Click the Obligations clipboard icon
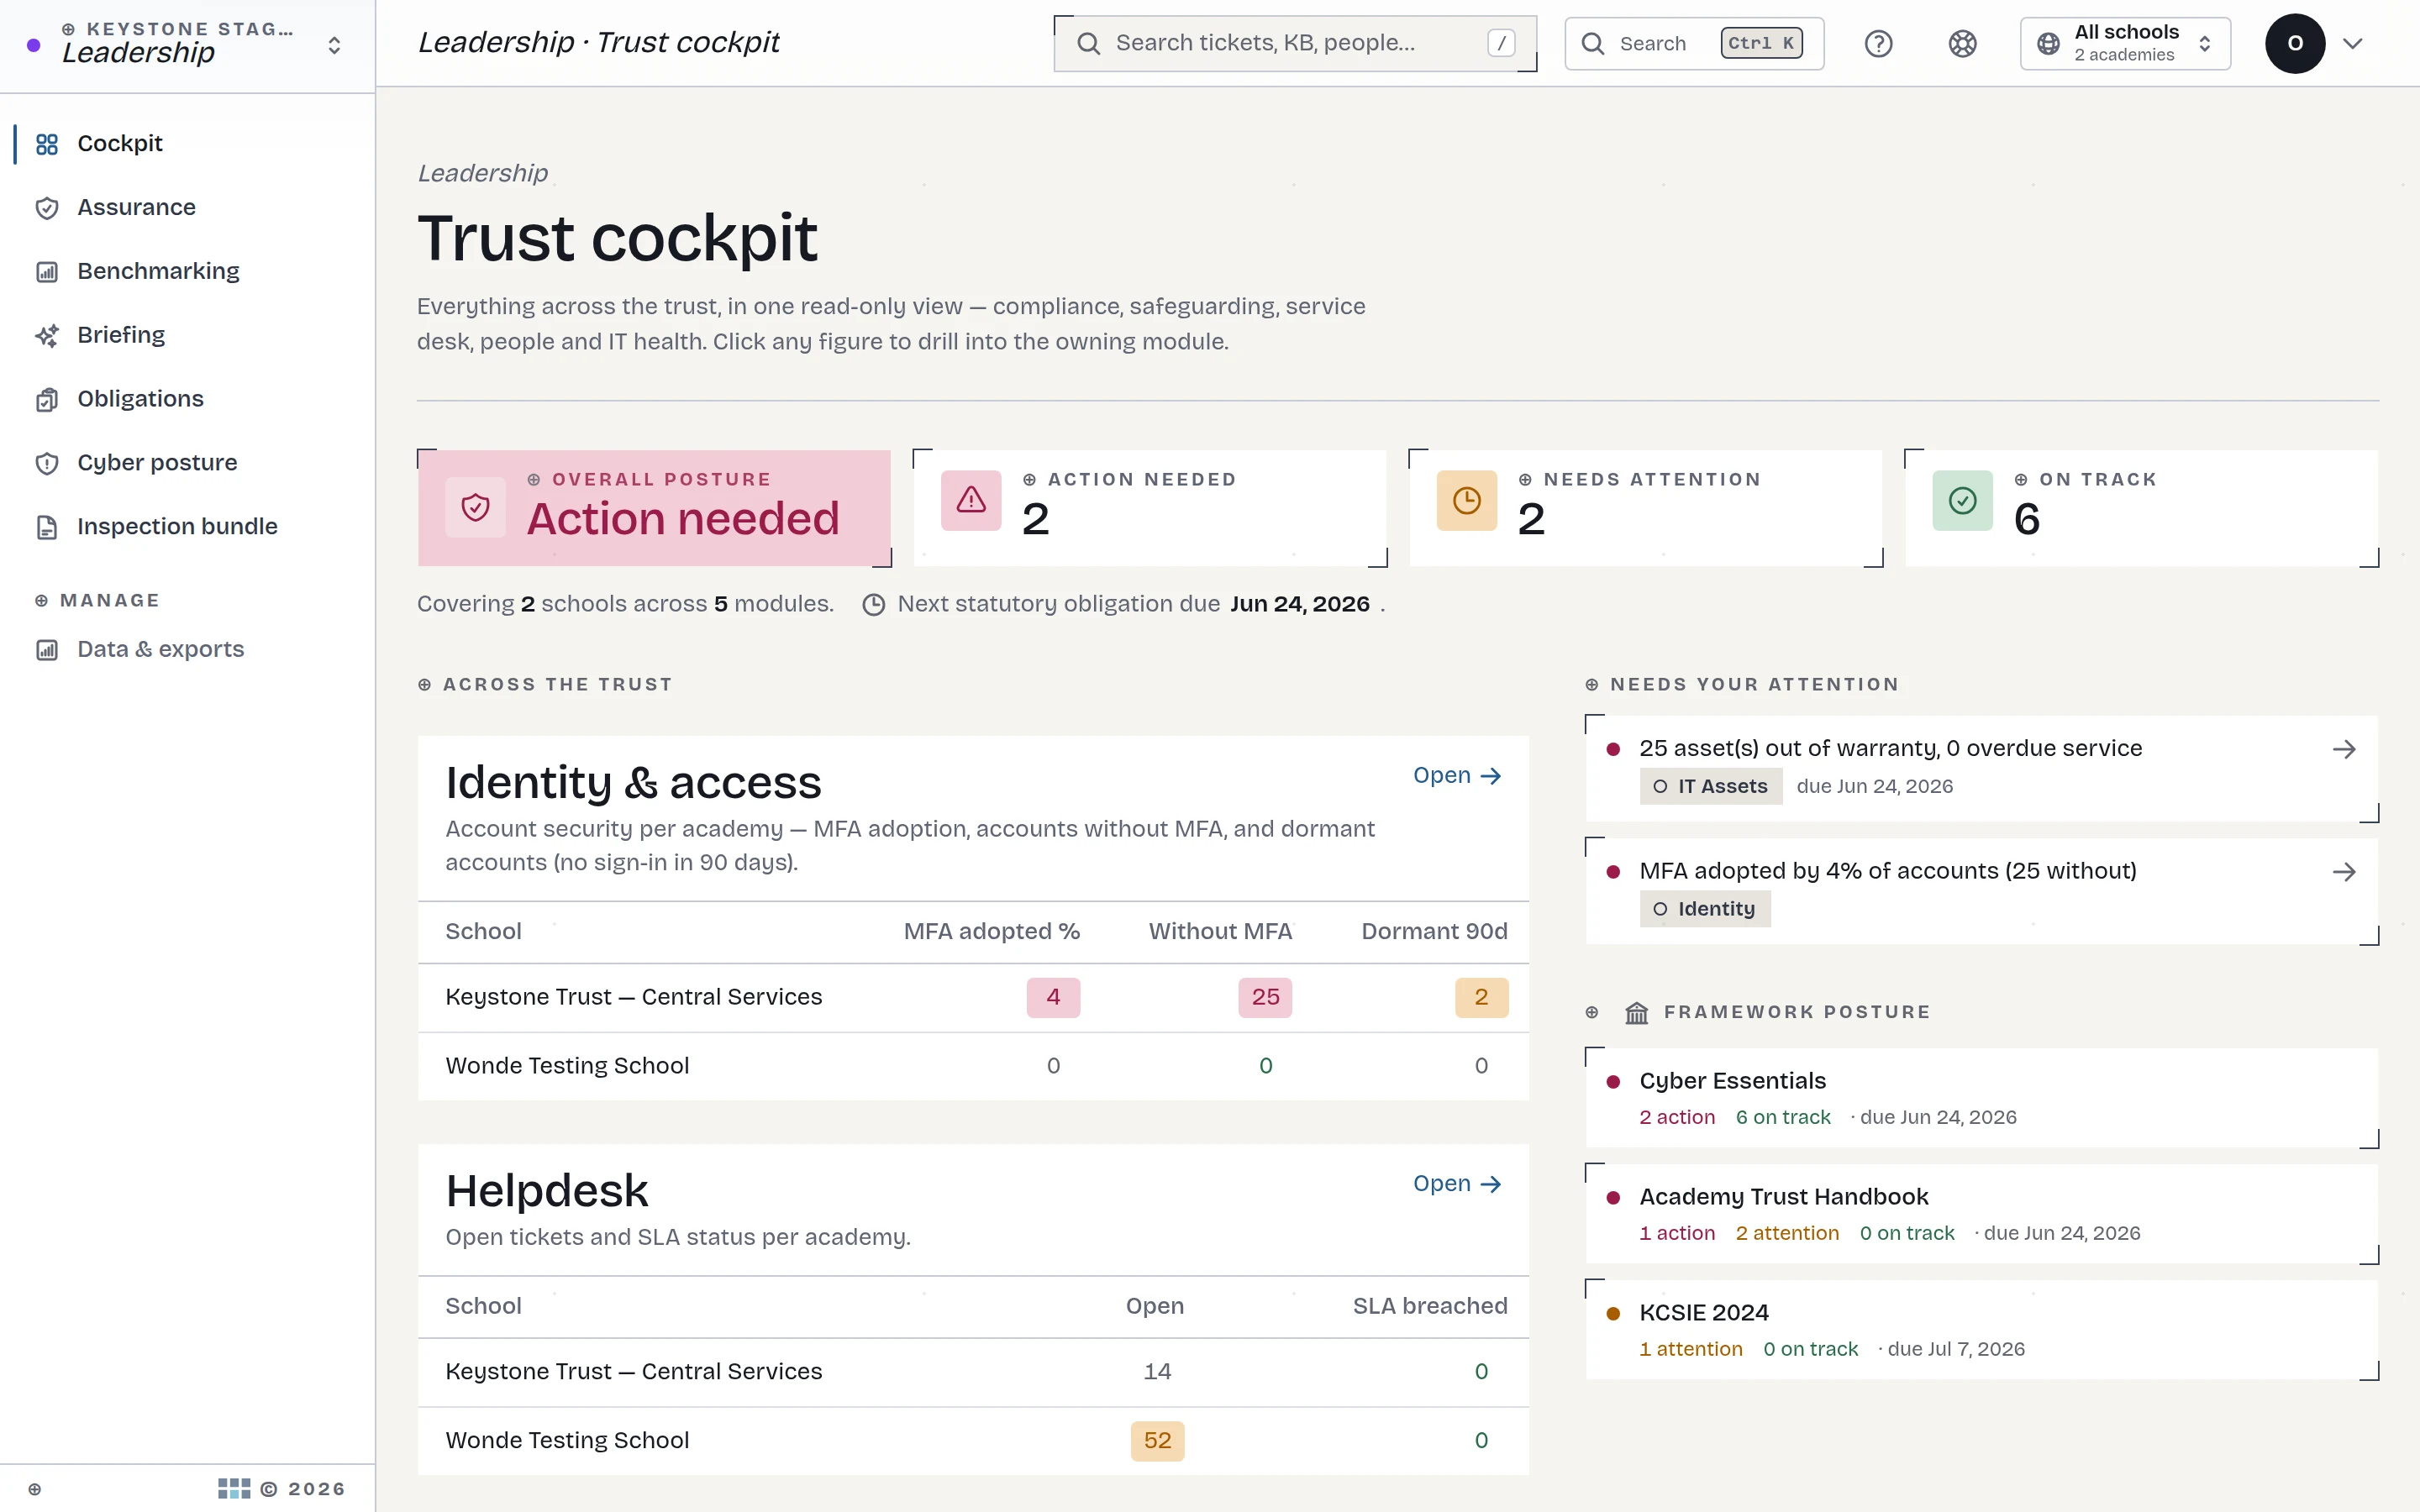This screenshot has height=1512, width=2420. (47, 399)
